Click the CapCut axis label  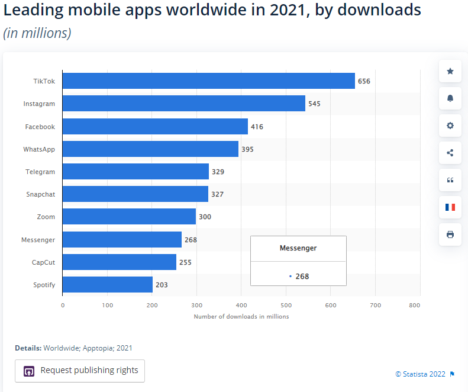click(44, 262)
